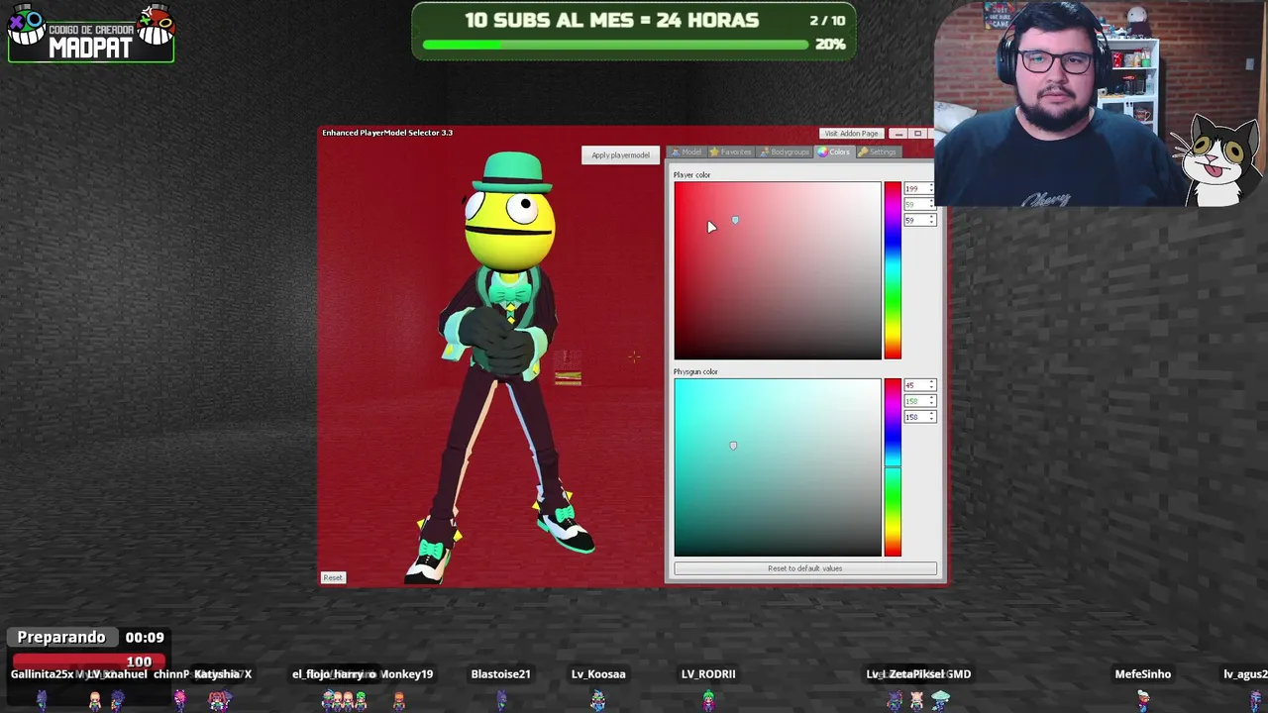The image size is (1268, 713).
Task: Click the Reset button under the model preview
Action: click(333, 577)
